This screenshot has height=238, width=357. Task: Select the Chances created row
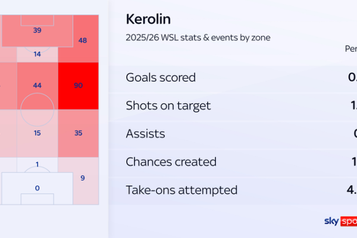point(233,162)
